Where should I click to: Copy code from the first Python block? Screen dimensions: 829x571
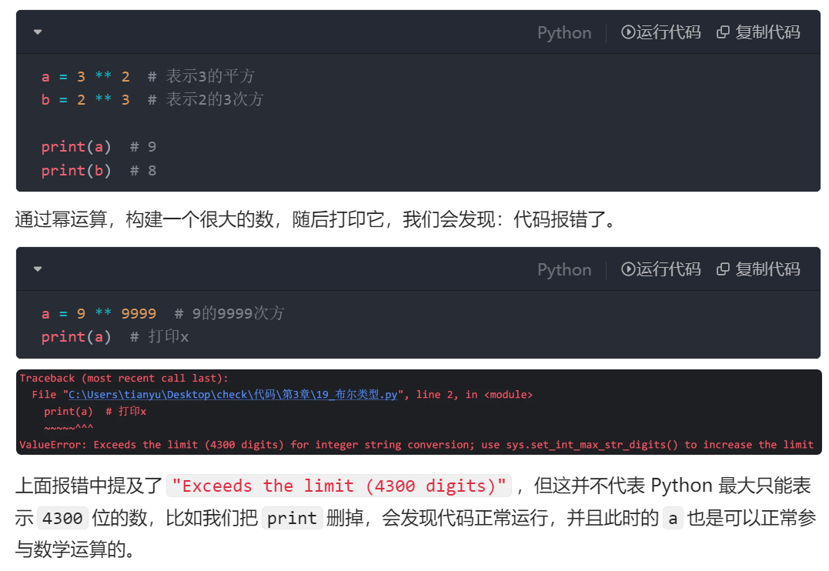pyautogui.click(x=758, y=32)
